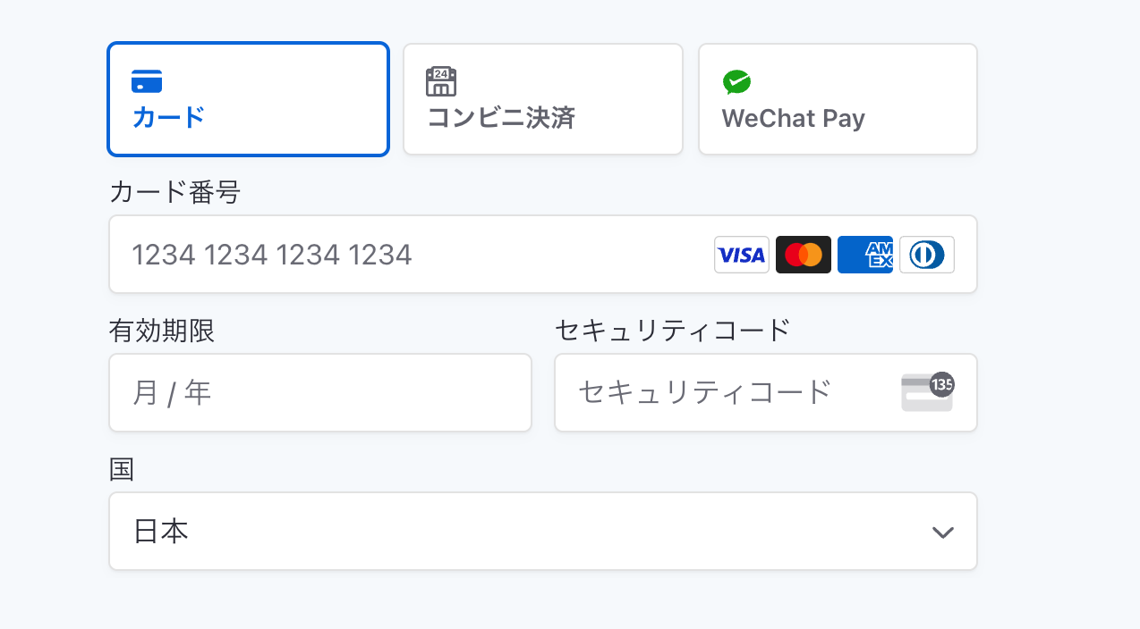Click the 有効期限 label
The image size is (1140, 629).
point(162,330)
